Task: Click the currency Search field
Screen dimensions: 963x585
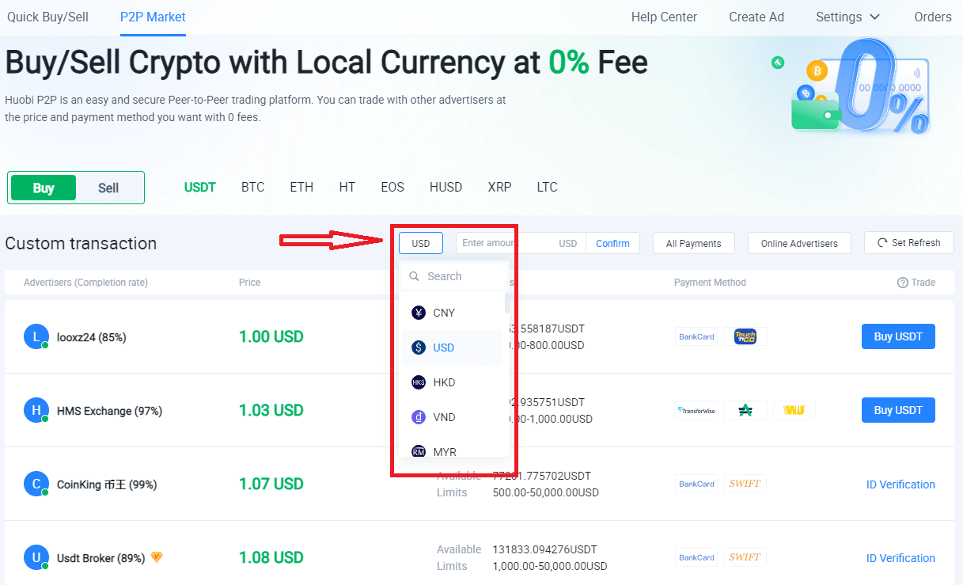Action: [x=455, y=276]
